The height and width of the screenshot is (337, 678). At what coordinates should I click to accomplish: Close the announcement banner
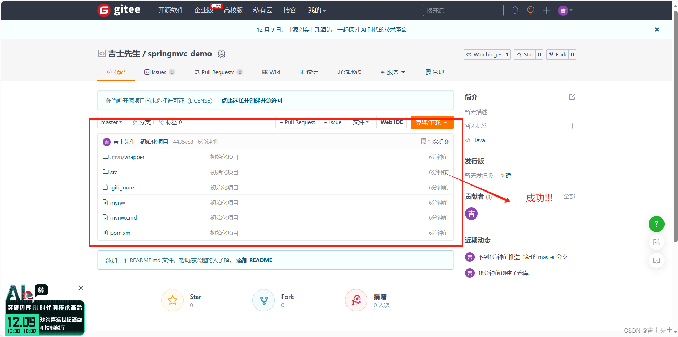click(x=657, y=29)
